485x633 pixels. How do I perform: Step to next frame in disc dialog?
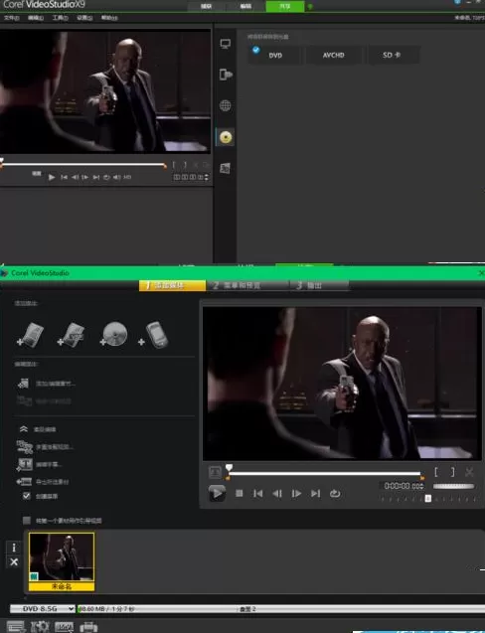296,493
